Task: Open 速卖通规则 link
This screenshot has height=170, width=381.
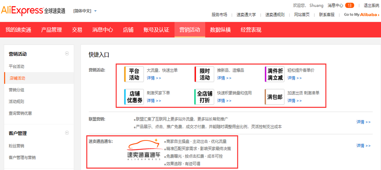Action: [x=275, y=14]
